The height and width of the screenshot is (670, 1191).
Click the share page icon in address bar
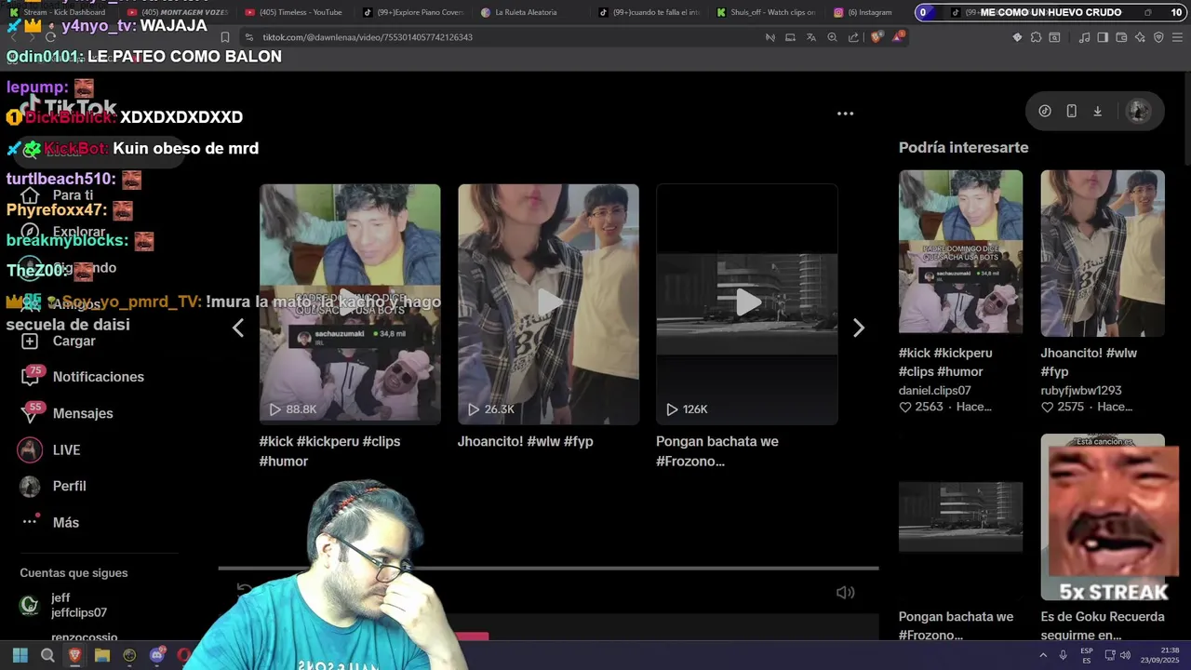click(x=852, y=37)
